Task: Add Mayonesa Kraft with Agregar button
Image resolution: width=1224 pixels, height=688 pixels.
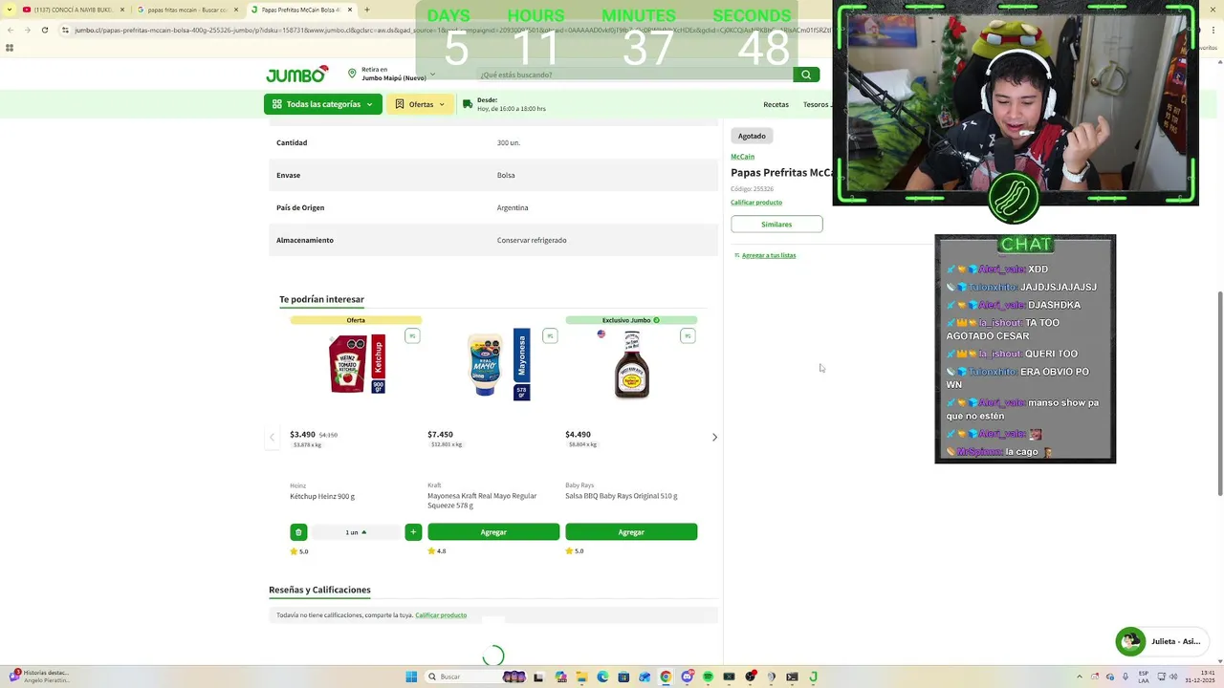Action: [x=493, y=532]
